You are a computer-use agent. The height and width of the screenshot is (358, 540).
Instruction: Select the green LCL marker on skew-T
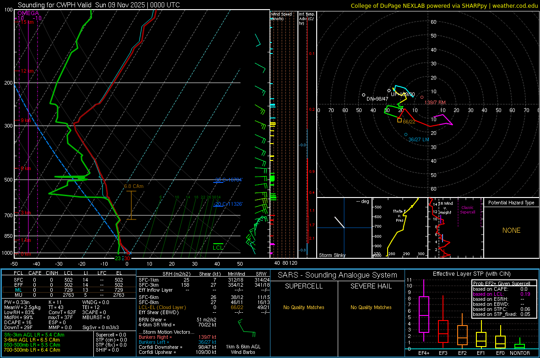[x=218, y=247]
